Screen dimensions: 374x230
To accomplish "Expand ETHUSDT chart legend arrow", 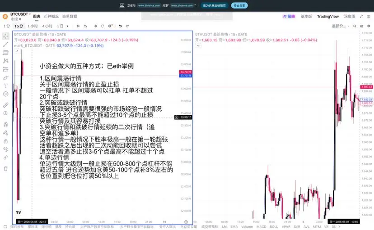I will point(198,45).
